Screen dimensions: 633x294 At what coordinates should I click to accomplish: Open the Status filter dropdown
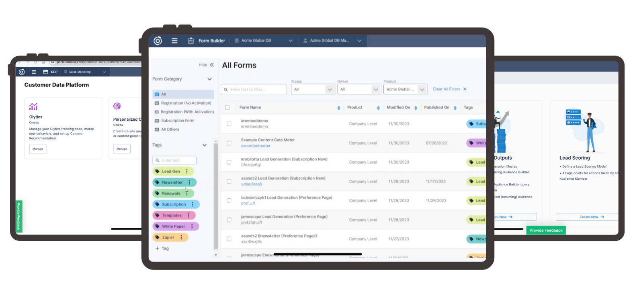coord(313,89)
